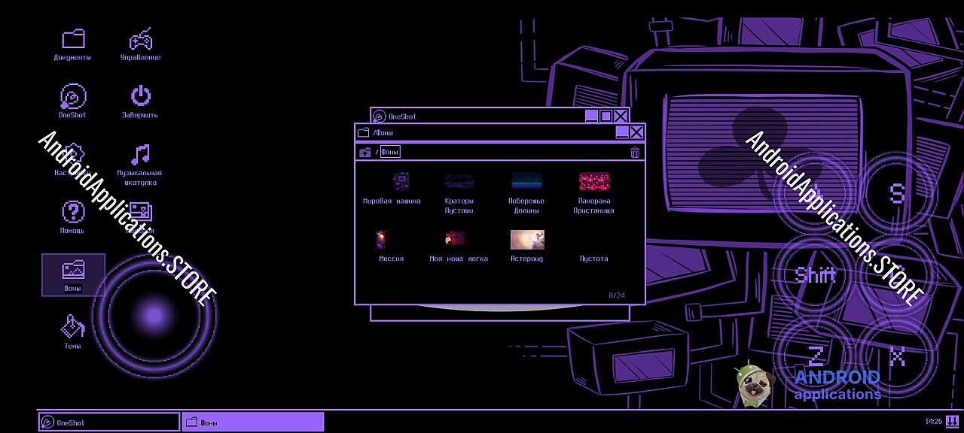Viewport: 964px width, 433px height.
Task: Open the Темы paint bucket icon
Action: (x=73, y=328)
